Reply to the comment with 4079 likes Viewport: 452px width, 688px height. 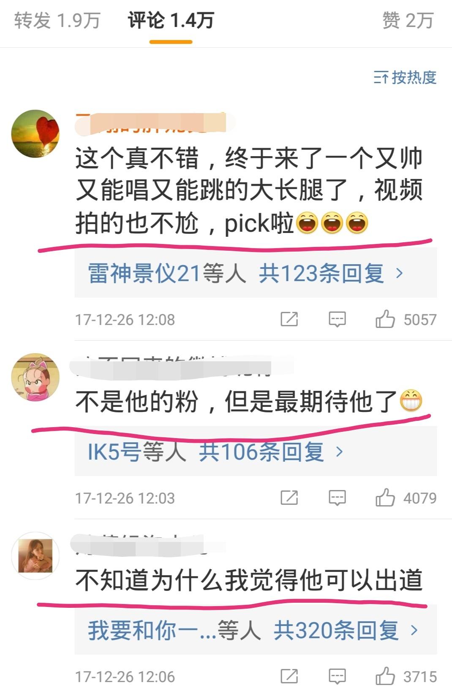coord(337,498)
